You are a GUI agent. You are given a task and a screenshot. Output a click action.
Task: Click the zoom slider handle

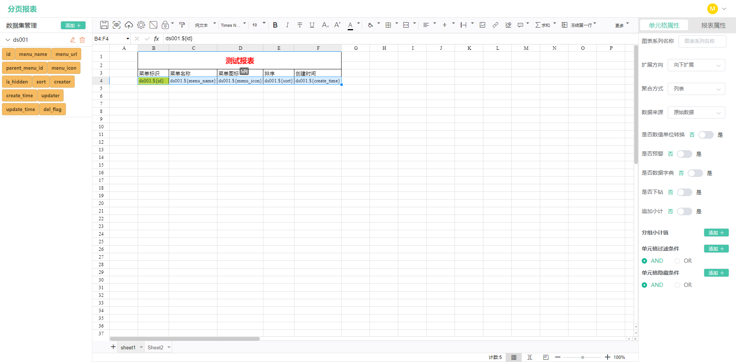(583, 357)
